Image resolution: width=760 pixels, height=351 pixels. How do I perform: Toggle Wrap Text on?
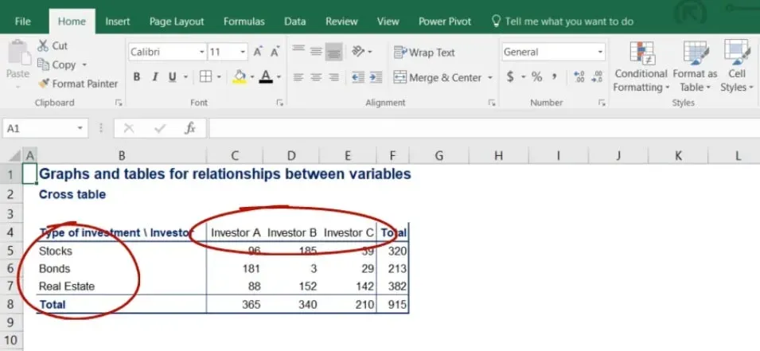424,53
